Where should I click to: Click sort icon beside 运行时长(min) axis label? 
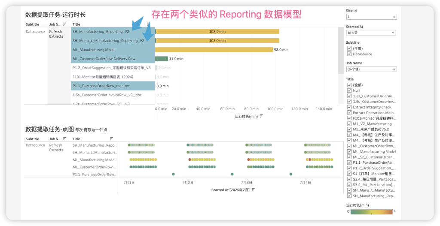[x=262, y=116]
